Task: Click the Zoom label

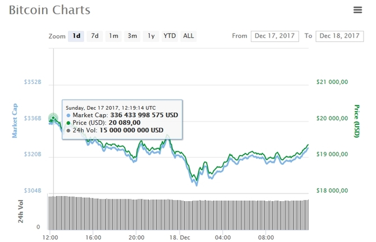Action: point(57,36)
